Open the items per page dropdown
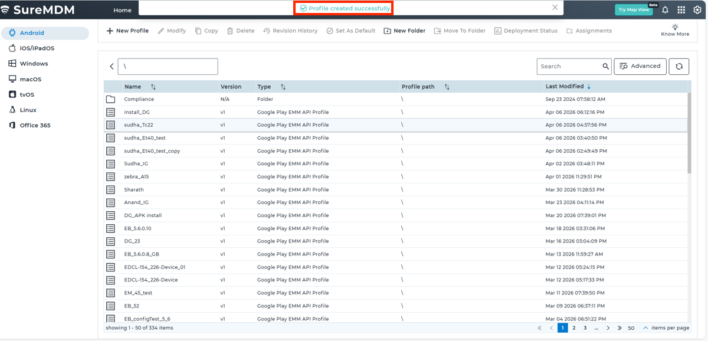This screenshot has height=341, width=708. coord(645,328)
